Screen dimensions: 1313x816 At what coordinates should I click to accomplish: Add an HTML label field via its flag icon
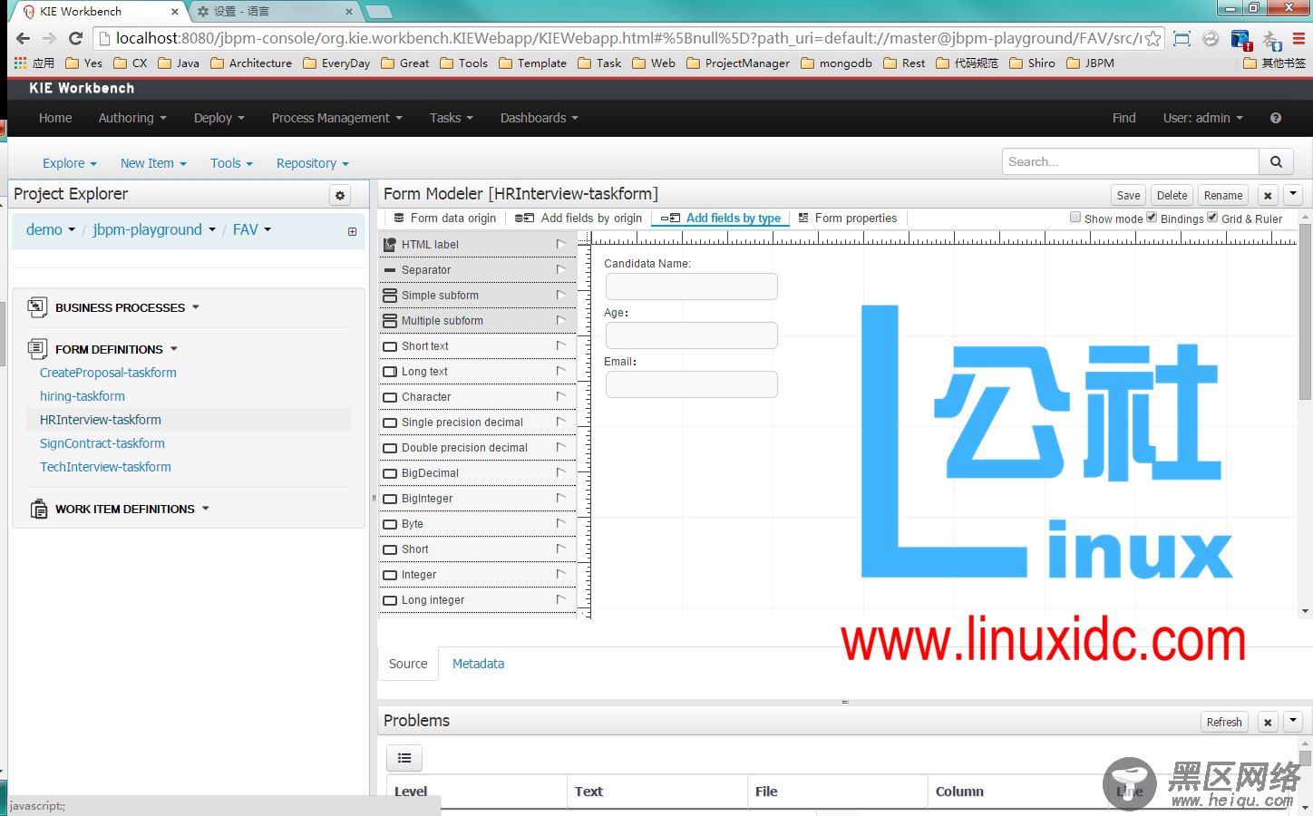(560, 244)
